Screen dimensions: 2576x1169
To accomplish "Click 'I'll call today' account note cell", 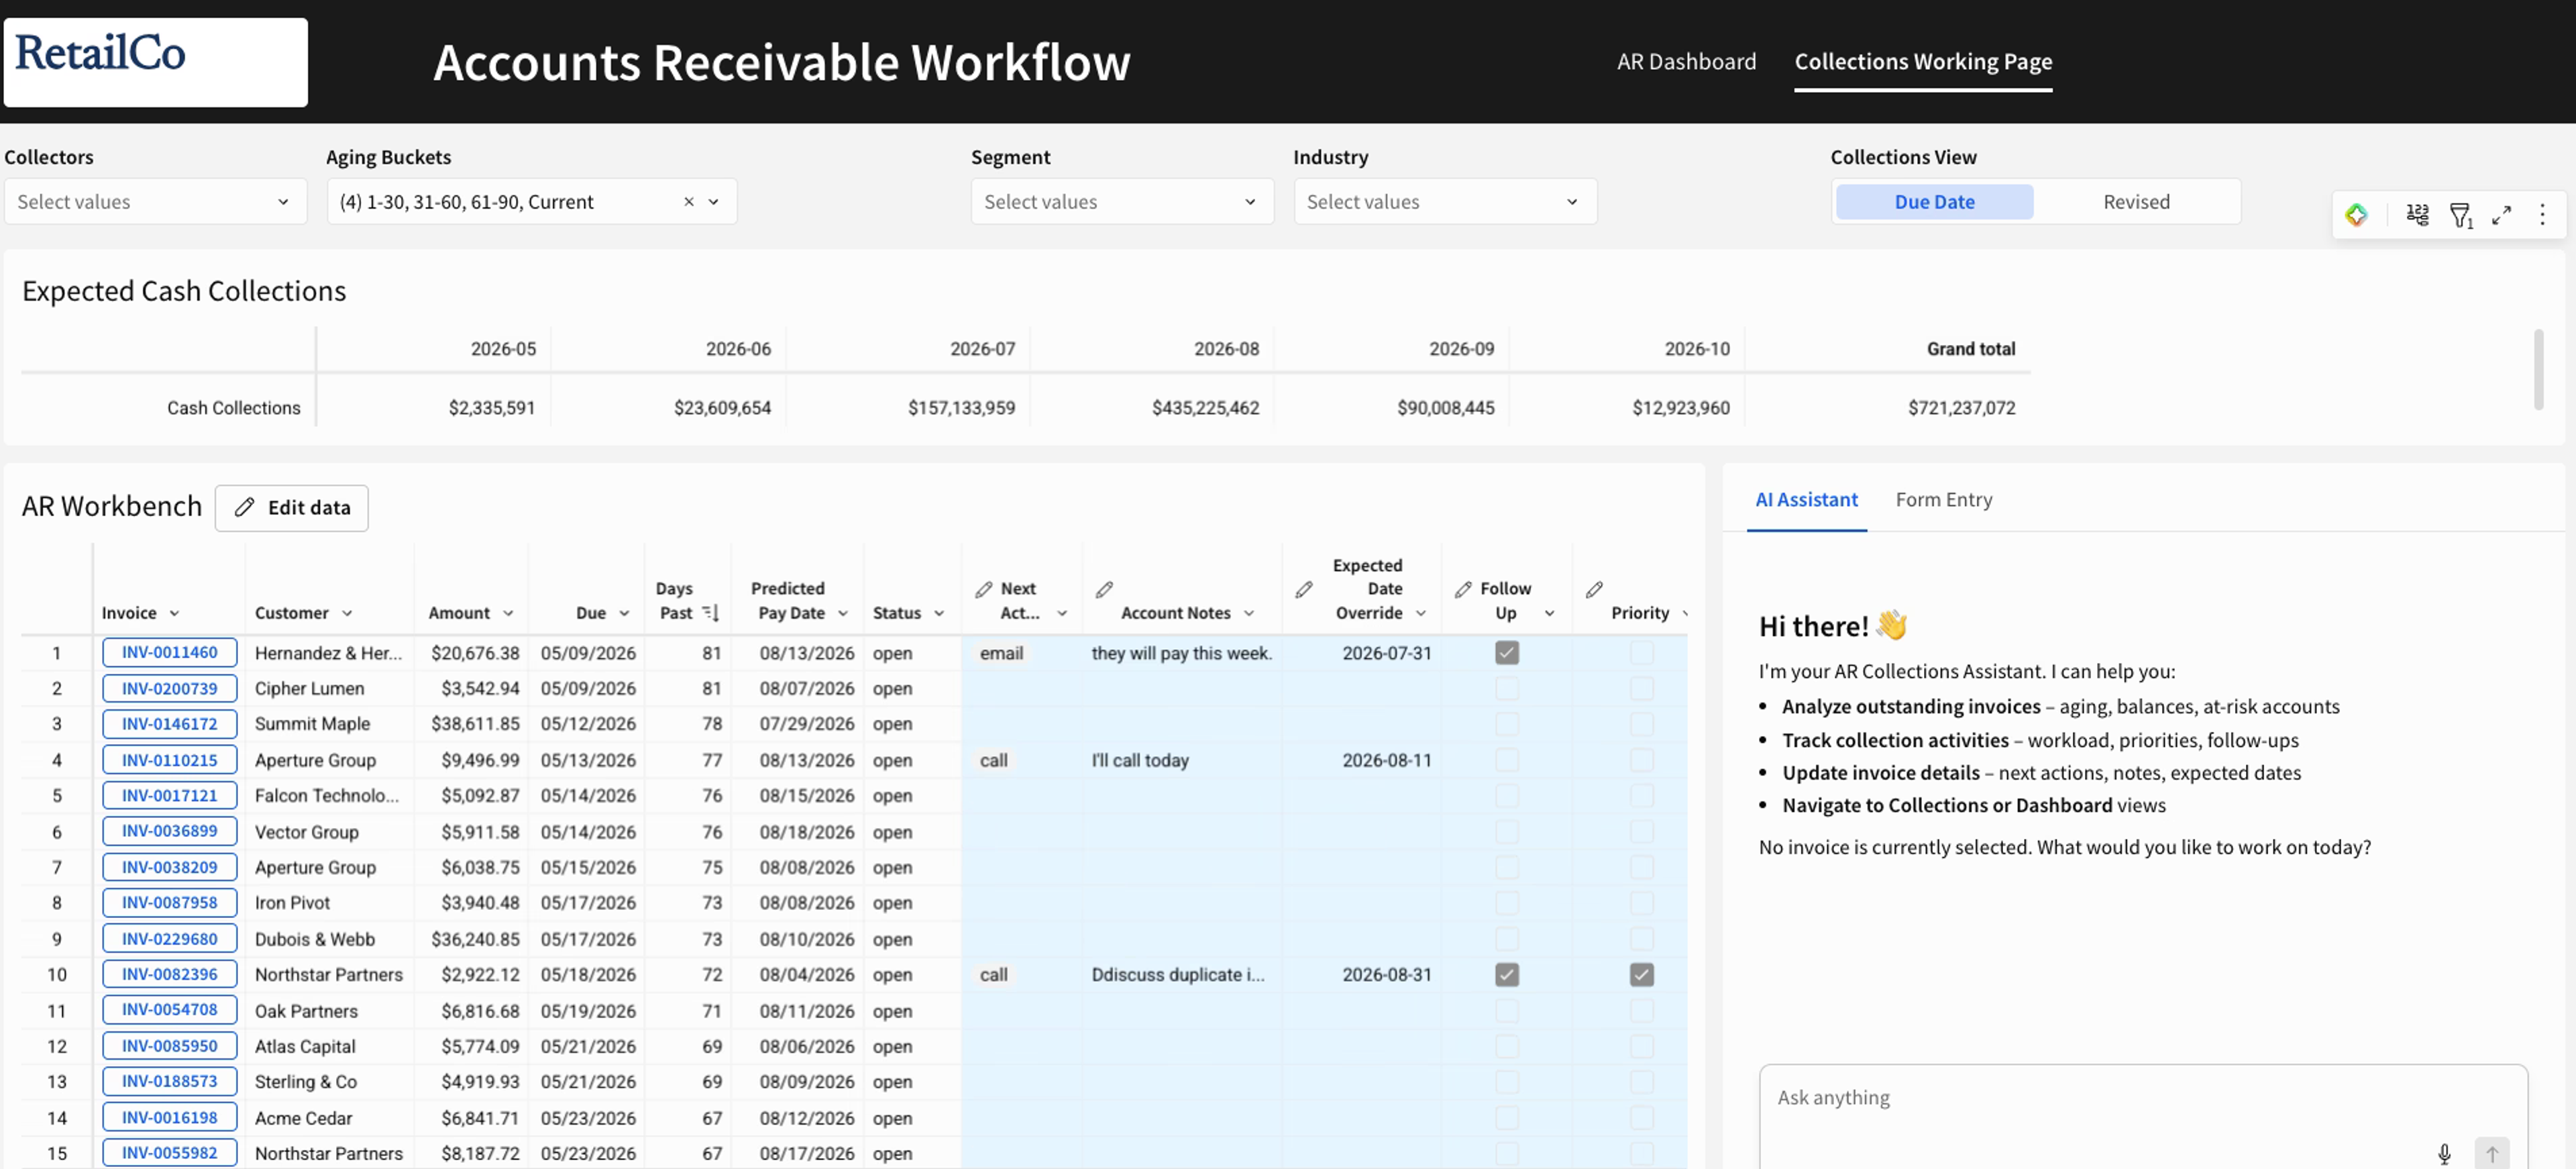I will point(1181,760).
